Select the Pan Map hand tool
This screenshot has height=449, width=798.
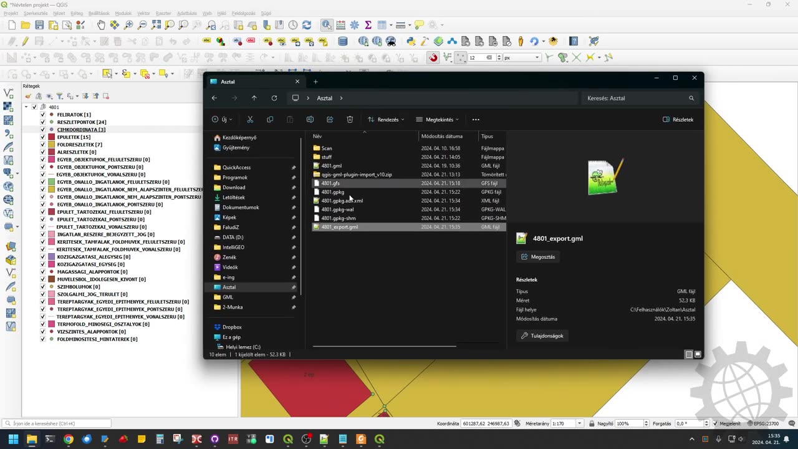click(x=101, y=25)
